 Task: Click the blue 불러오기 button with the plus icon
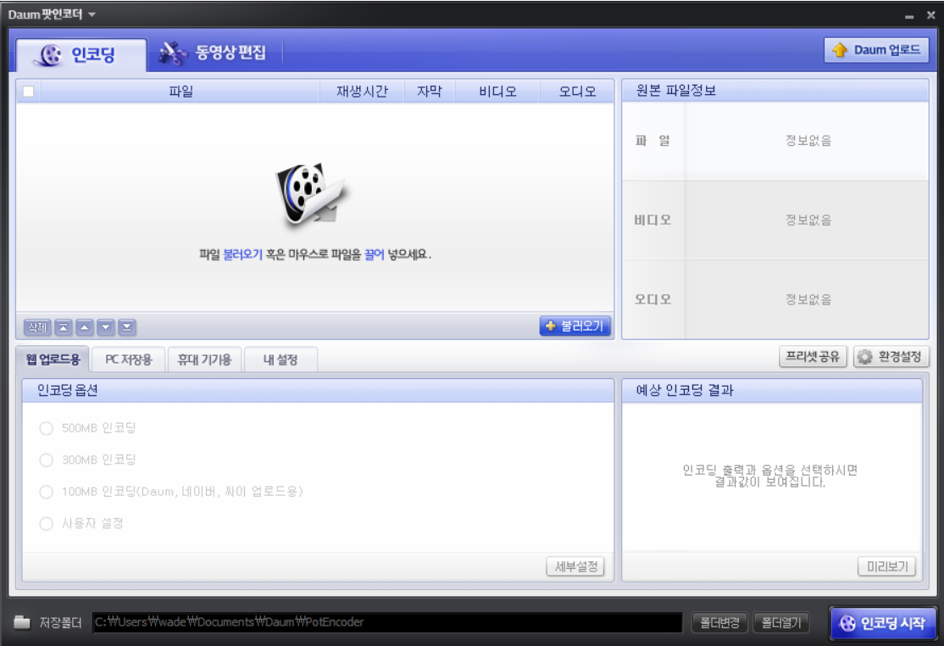(575, 326)
